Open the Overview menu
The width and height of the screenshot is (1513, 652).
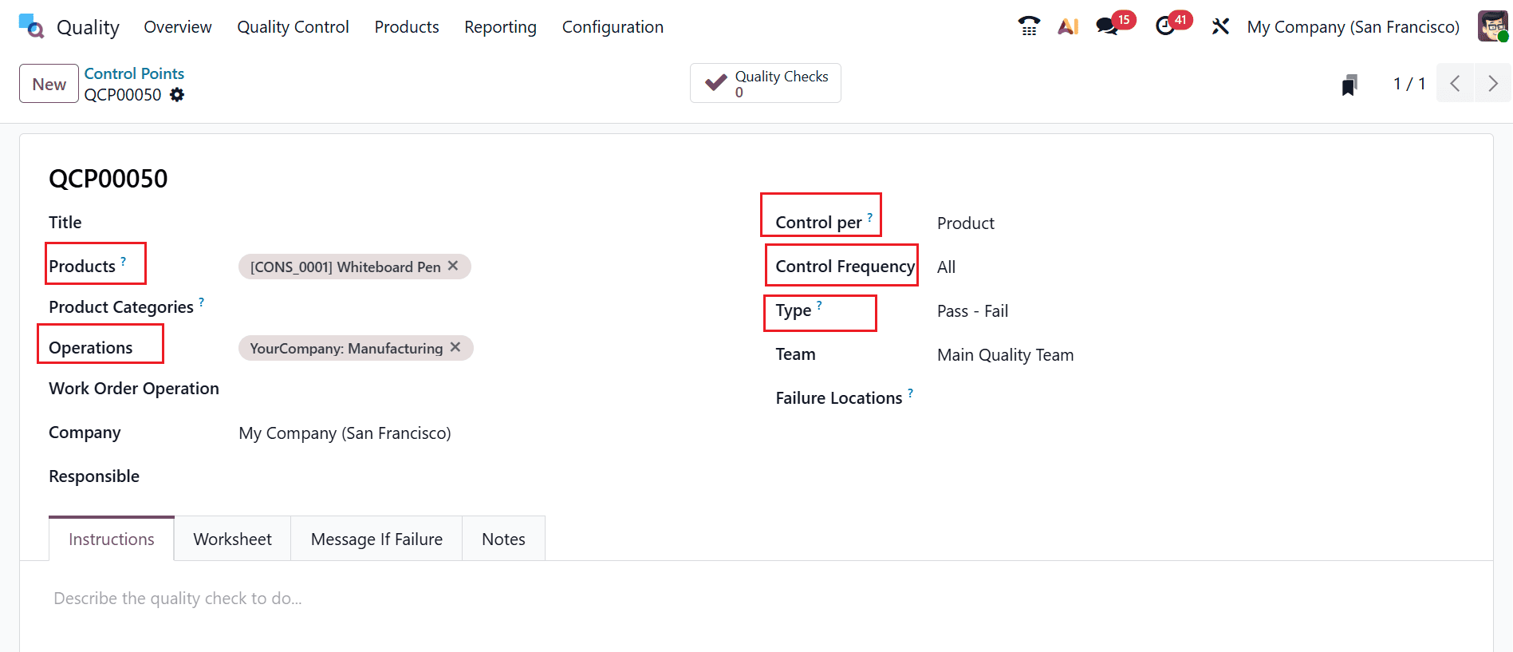pos(178,26)
